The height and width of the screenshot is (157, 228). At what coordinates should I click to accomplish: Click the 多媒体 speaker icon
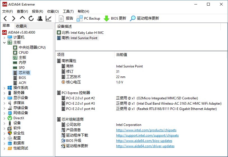(10, 103)
